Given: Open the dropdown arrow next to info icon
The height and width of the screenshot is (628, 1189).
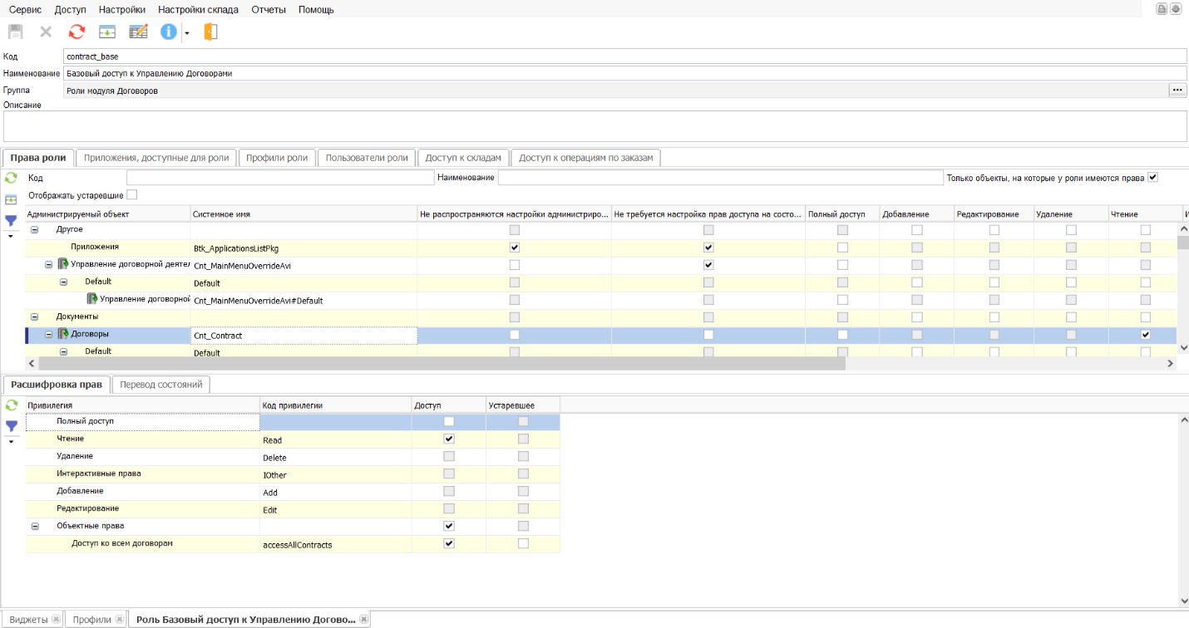Looking at the screenshot, I should click(x=187, y=32).
